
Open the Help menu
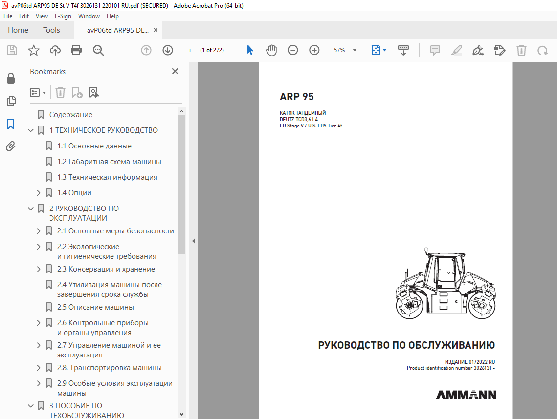[x=112, y=16]
